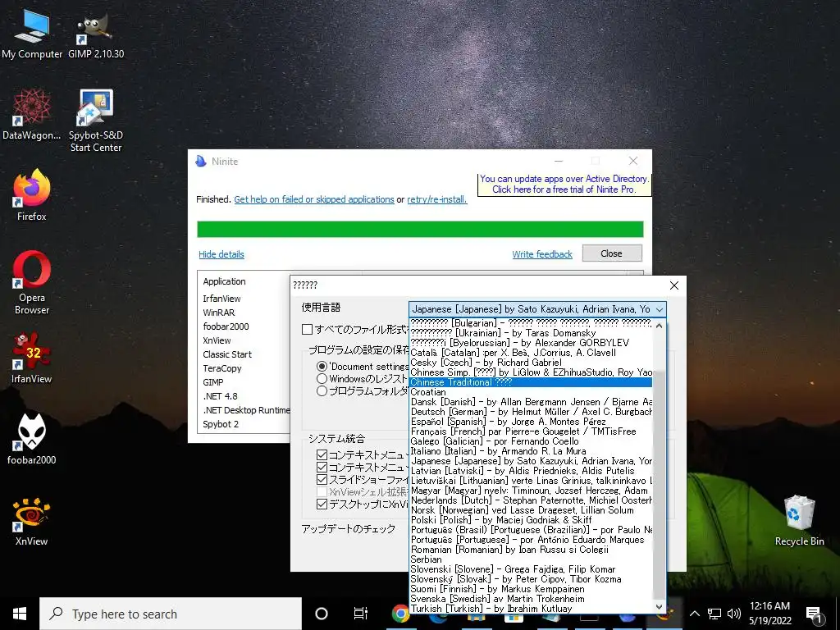This screenshot has height=630, width=840.
Task: Click the retry/re-install link
Action: (x=436, y=199)
